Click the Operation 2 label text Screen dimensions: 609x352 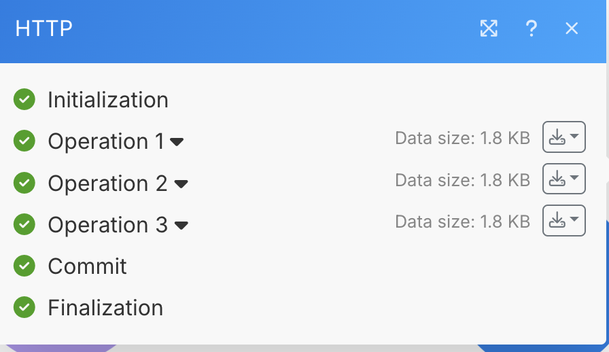[x=107, y=183]
